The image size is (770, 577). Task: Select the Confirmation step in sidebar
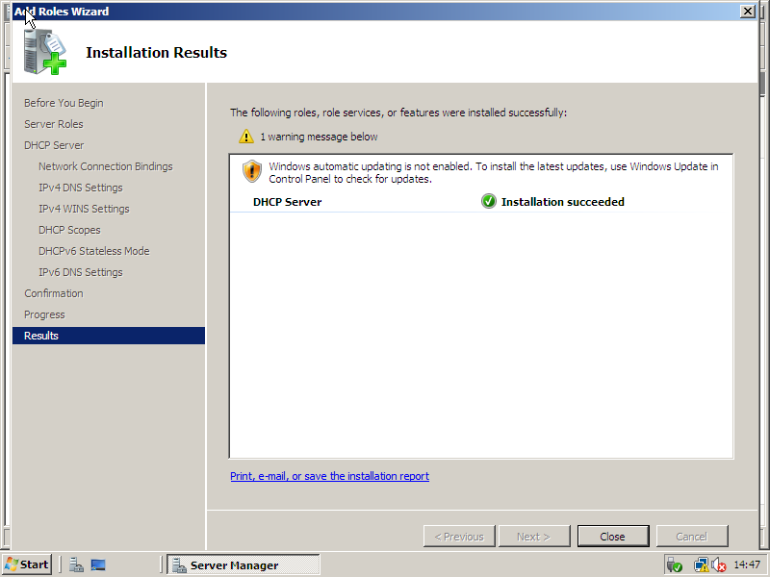point(54,293)
